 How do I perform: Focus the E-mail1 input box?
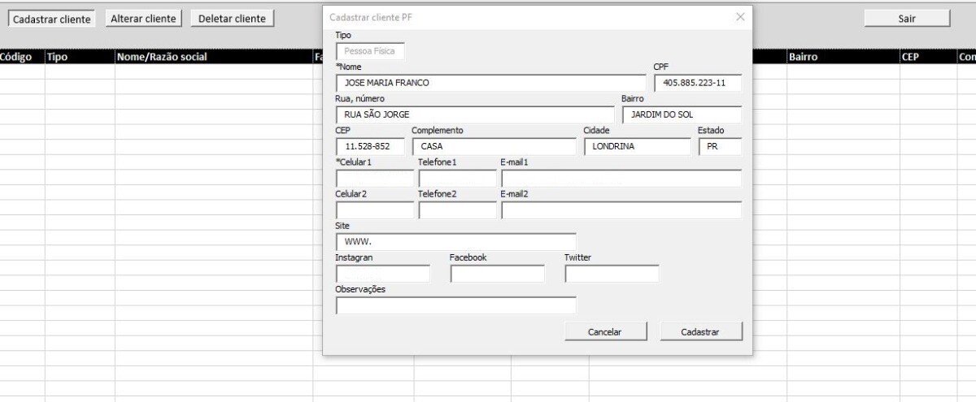621,179
